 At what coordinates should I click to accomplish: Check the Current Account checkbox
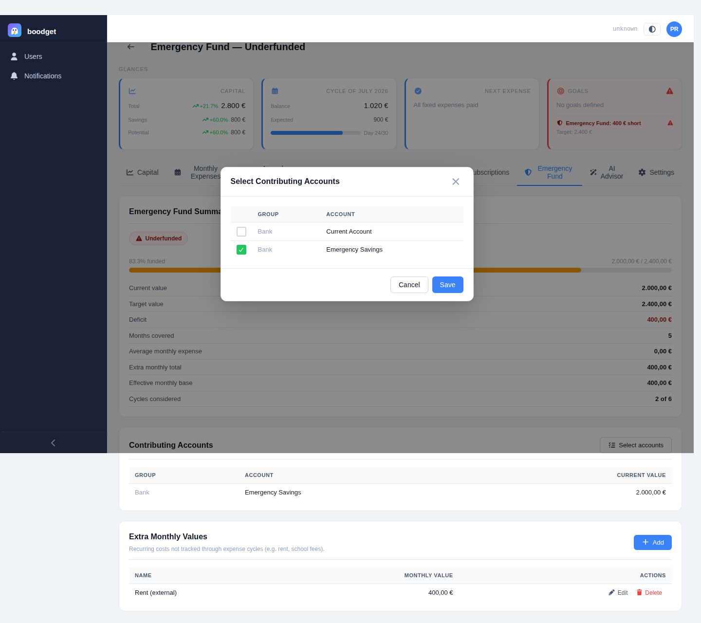click(x=241, y=232)
